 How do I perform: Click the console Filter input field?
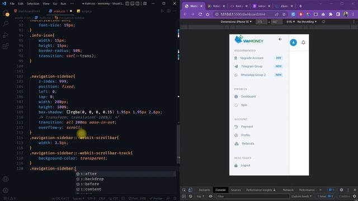[x=252, y=196]
